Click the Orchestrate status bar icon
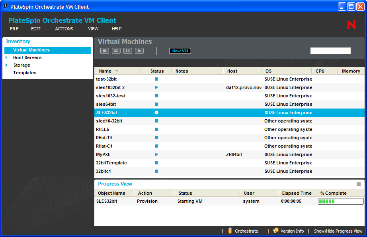Viewport: 367px width, 237px height. [230, 231]
